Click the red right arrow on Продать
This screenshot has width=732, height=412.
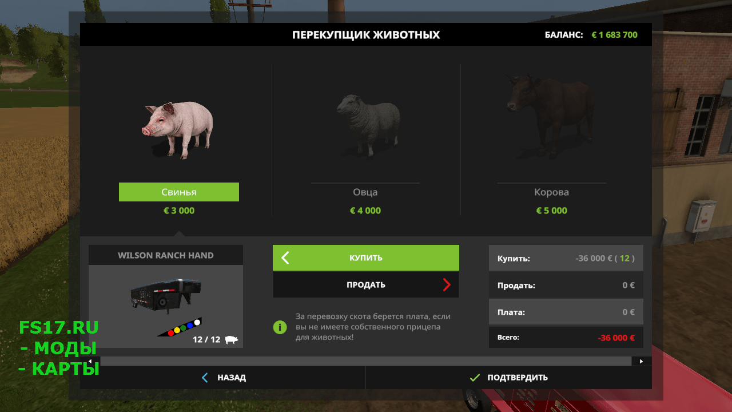point(447,284)
